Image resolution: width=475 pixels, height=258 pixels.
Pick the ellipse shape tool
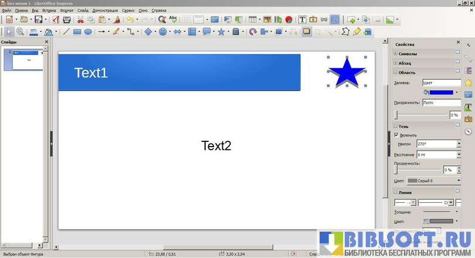[88, 32]
